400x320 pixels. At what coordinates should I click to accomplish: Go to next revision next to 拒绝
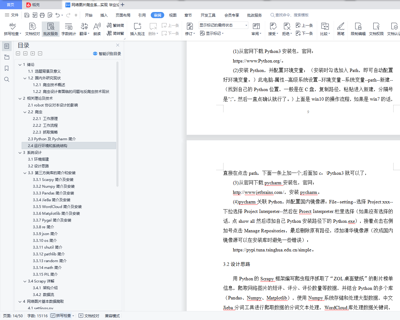[x=304, y=34]
